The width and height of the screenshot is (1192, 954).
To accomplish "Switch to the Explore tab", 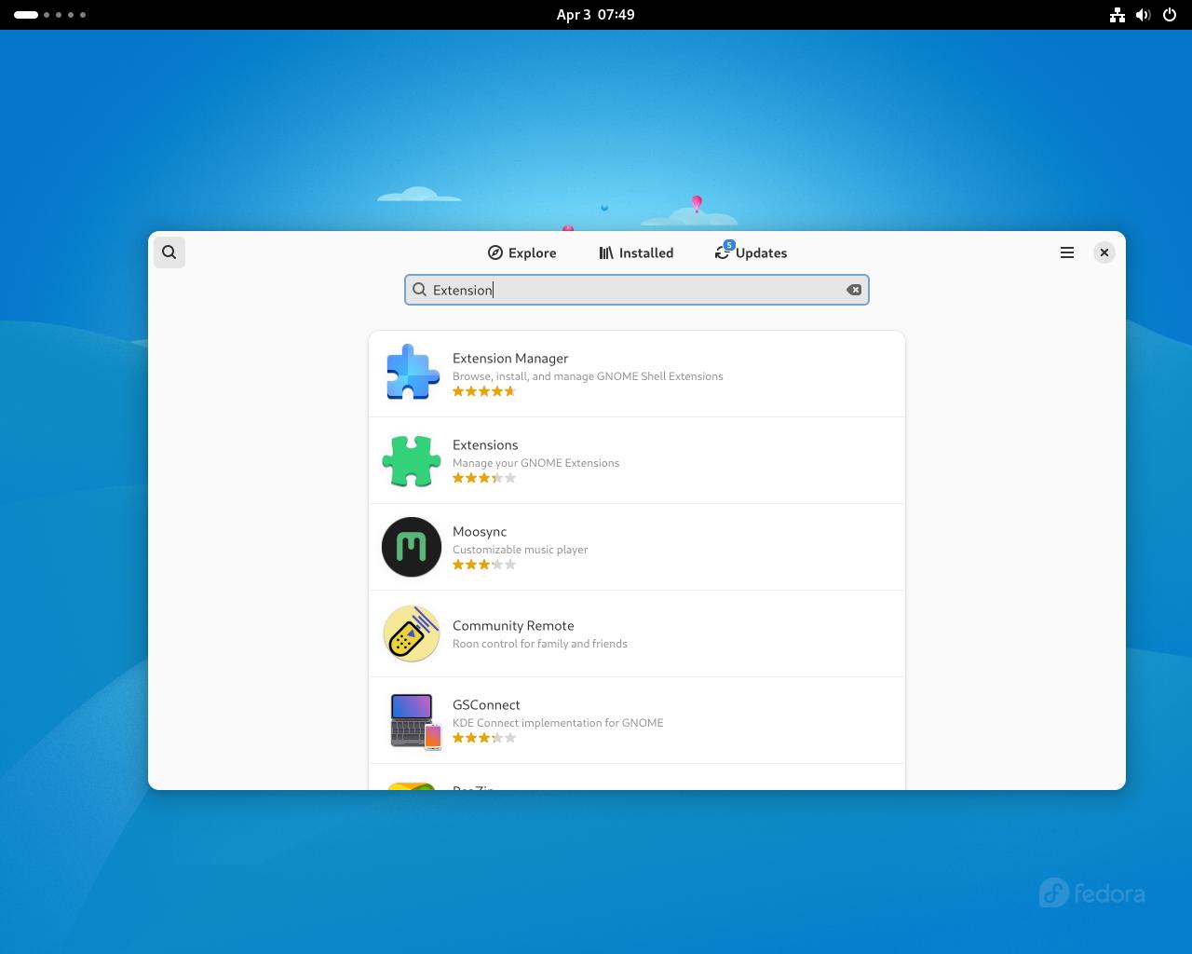I will [x=521, y=252].
